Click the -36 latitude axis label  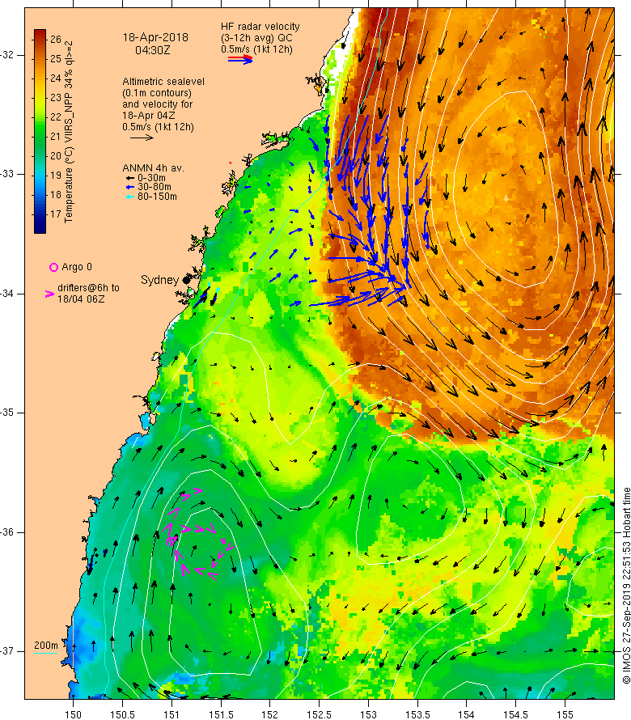pos(7,532)
